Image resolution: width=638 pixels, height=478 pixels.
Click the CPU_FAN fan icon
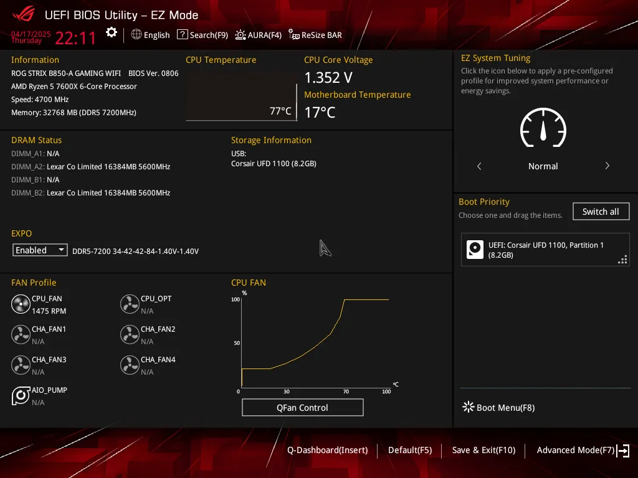(21, 304)
